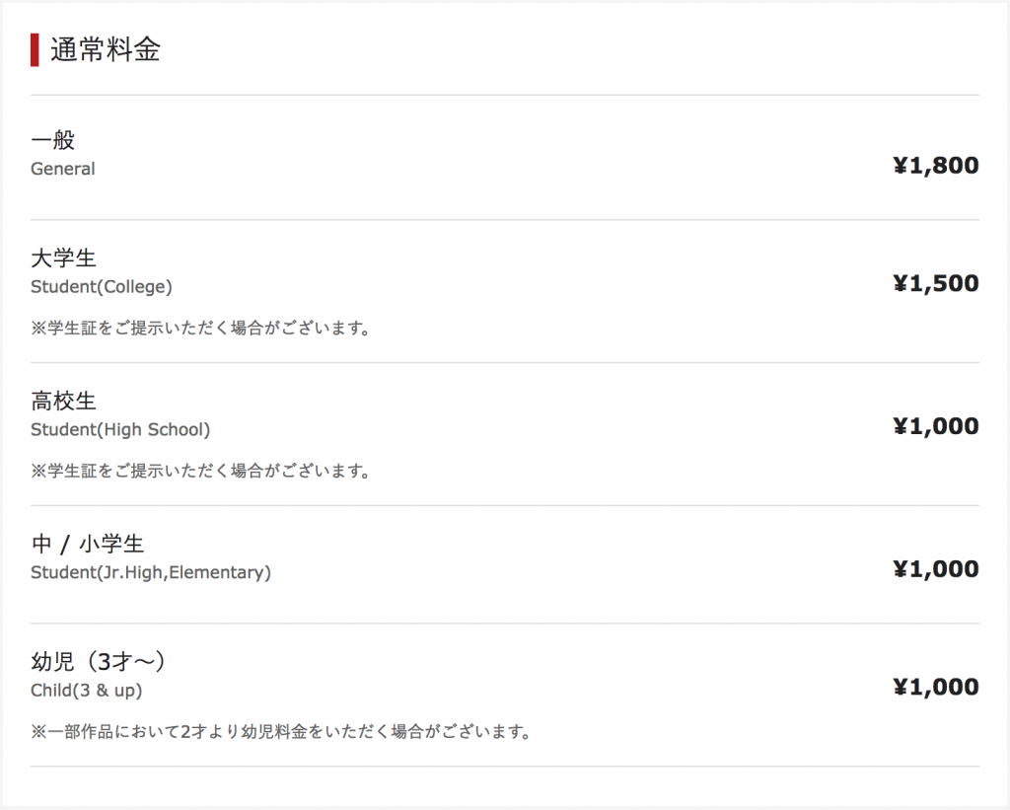Viewport: 1010px width, 810px height.
Task: Select the 中 / 小学生 category
Action: pyautogui.click(x=88, y=544)
